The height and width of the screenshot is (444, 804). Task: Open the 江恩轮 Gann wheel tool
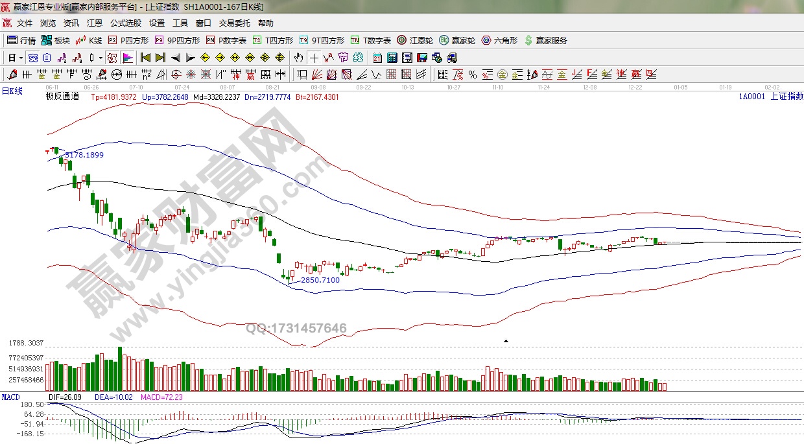(x=415, y=40)
